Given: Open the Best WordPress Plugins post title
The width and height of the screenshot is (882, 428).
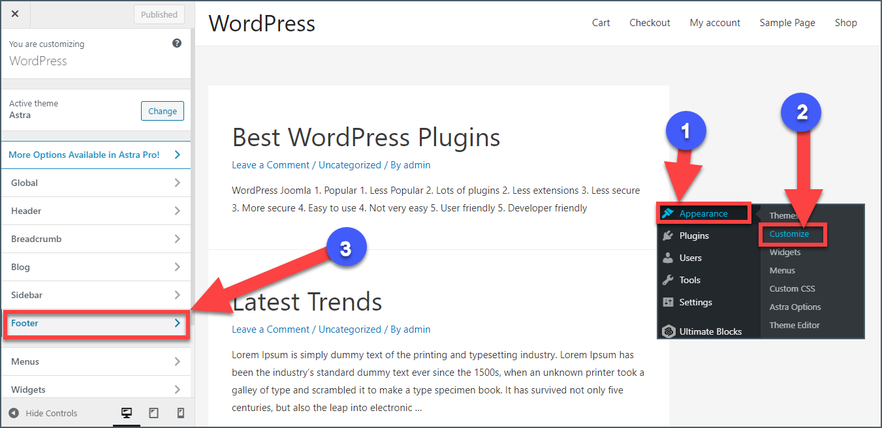Looking at the screenshot, I should click(x=366, y=138).
